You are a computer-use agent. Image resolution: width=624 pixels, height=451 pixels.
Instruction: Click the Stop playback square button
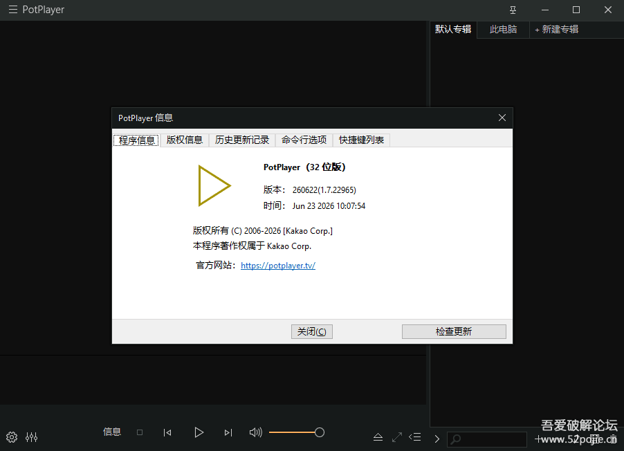click(140, 432)
